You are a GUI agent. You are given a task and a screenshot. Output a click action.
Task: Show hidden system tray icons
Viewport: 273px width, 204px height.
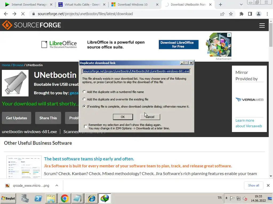tap(226, 198)
